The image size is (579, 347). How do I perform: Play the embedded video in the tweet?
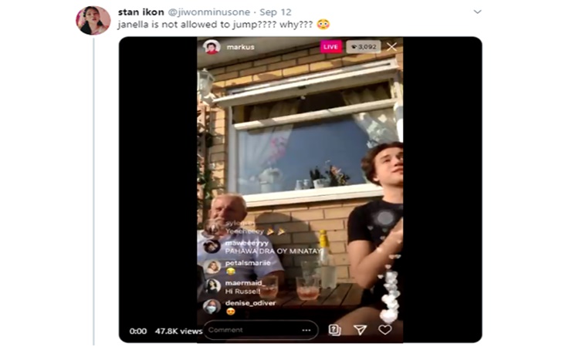tap(300, 190)
